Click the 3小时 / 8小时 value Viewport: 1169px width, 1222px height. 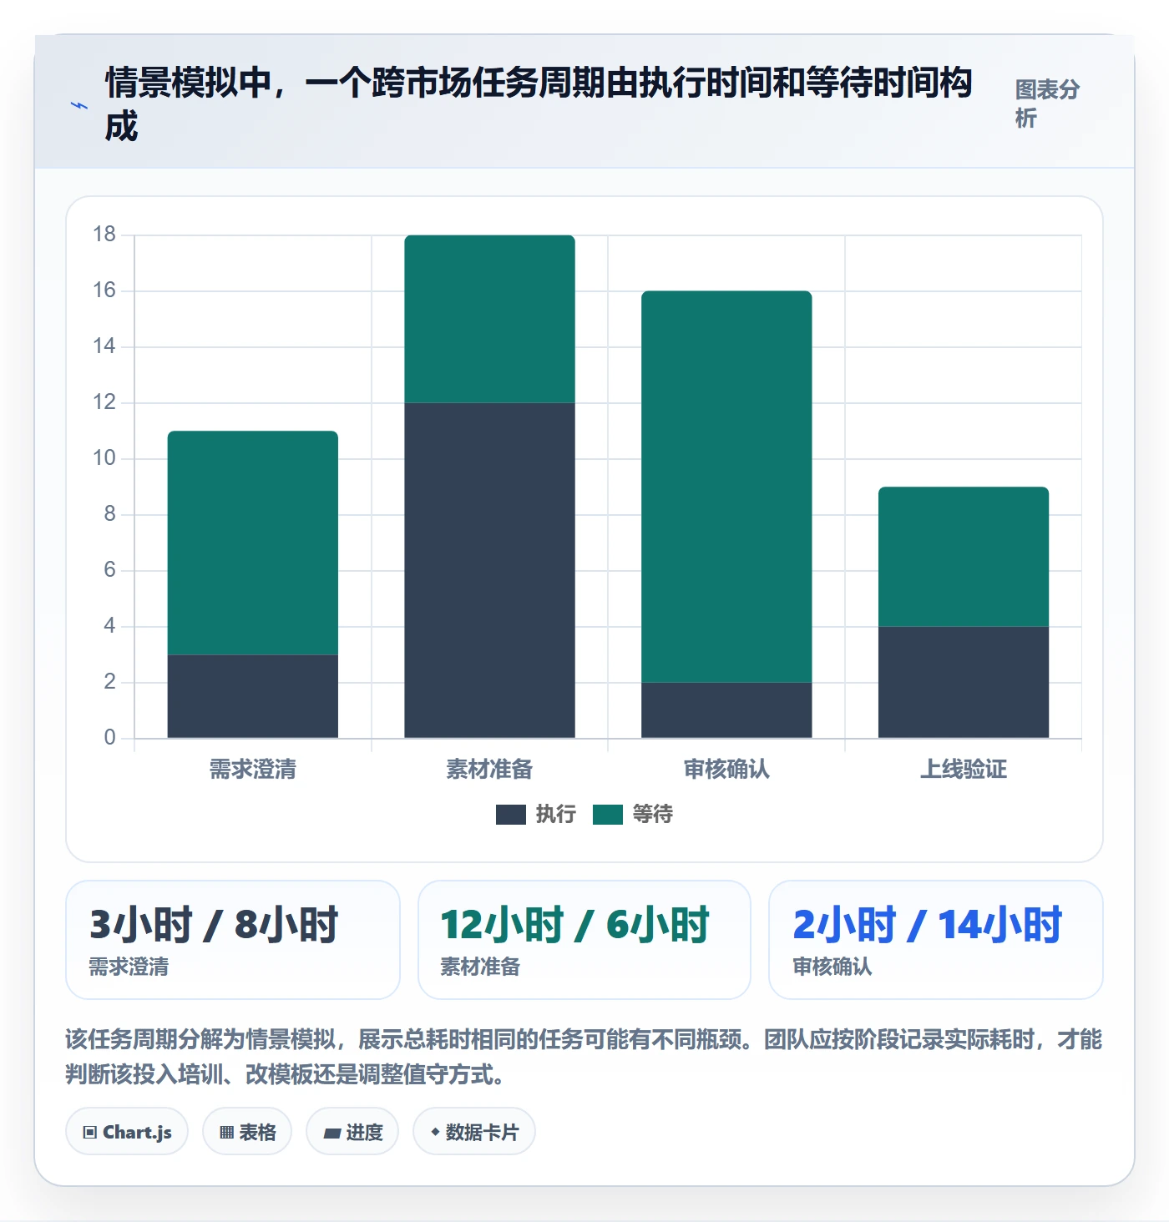click(x=214, y=925)
